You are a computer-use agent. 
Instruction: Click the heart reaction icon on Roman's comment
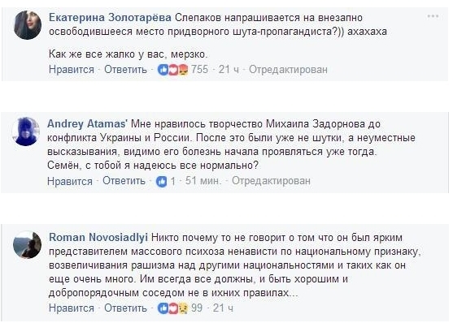(x=172, y=308)
